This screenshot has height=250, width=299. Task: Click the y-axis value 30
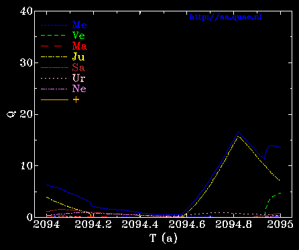point(26,62)
